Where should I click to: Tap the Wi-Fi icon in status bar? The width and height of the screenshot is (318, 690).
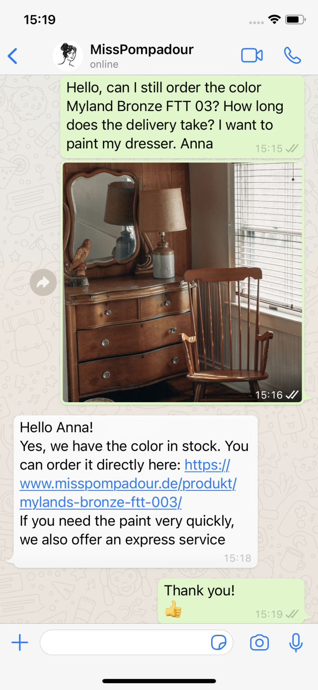point(274,19)
